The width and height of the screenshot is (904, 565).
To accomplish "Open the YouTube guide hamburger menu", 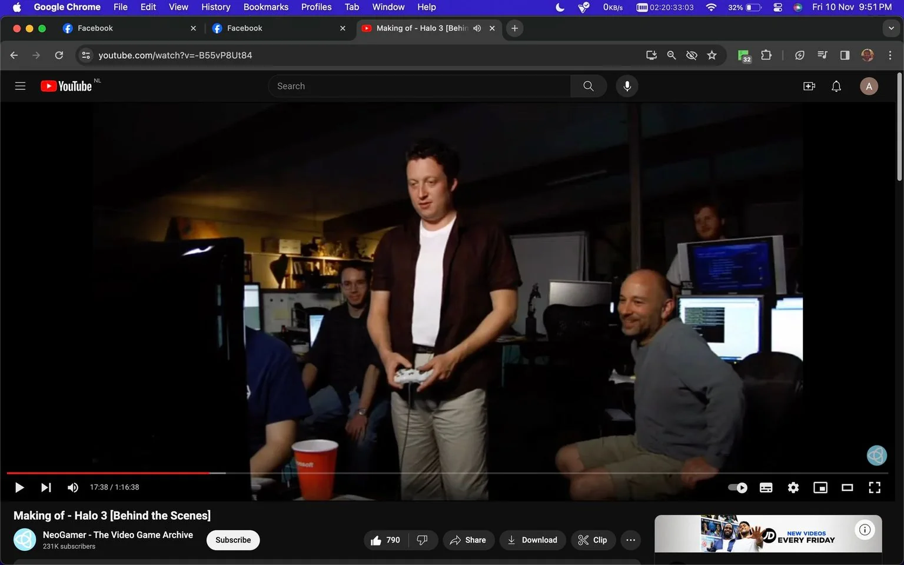I will [20, 86].
